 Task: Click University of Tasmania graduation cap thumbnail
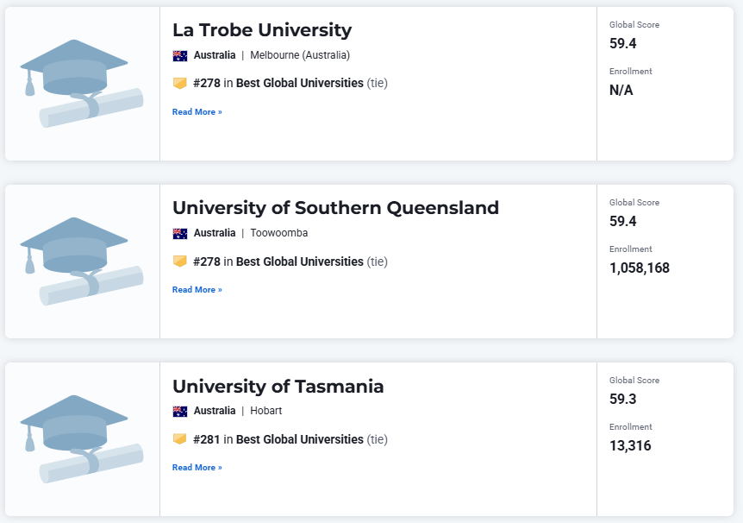coord(82,439)
